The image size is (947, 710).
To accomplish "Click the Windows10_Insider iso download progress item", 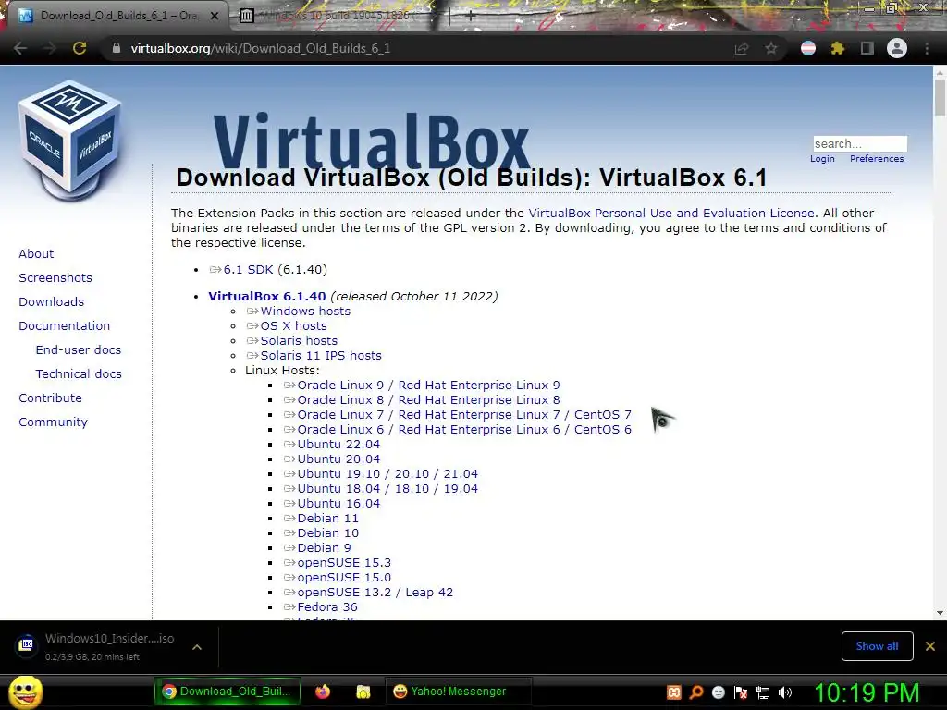I will tap(109, 646).
